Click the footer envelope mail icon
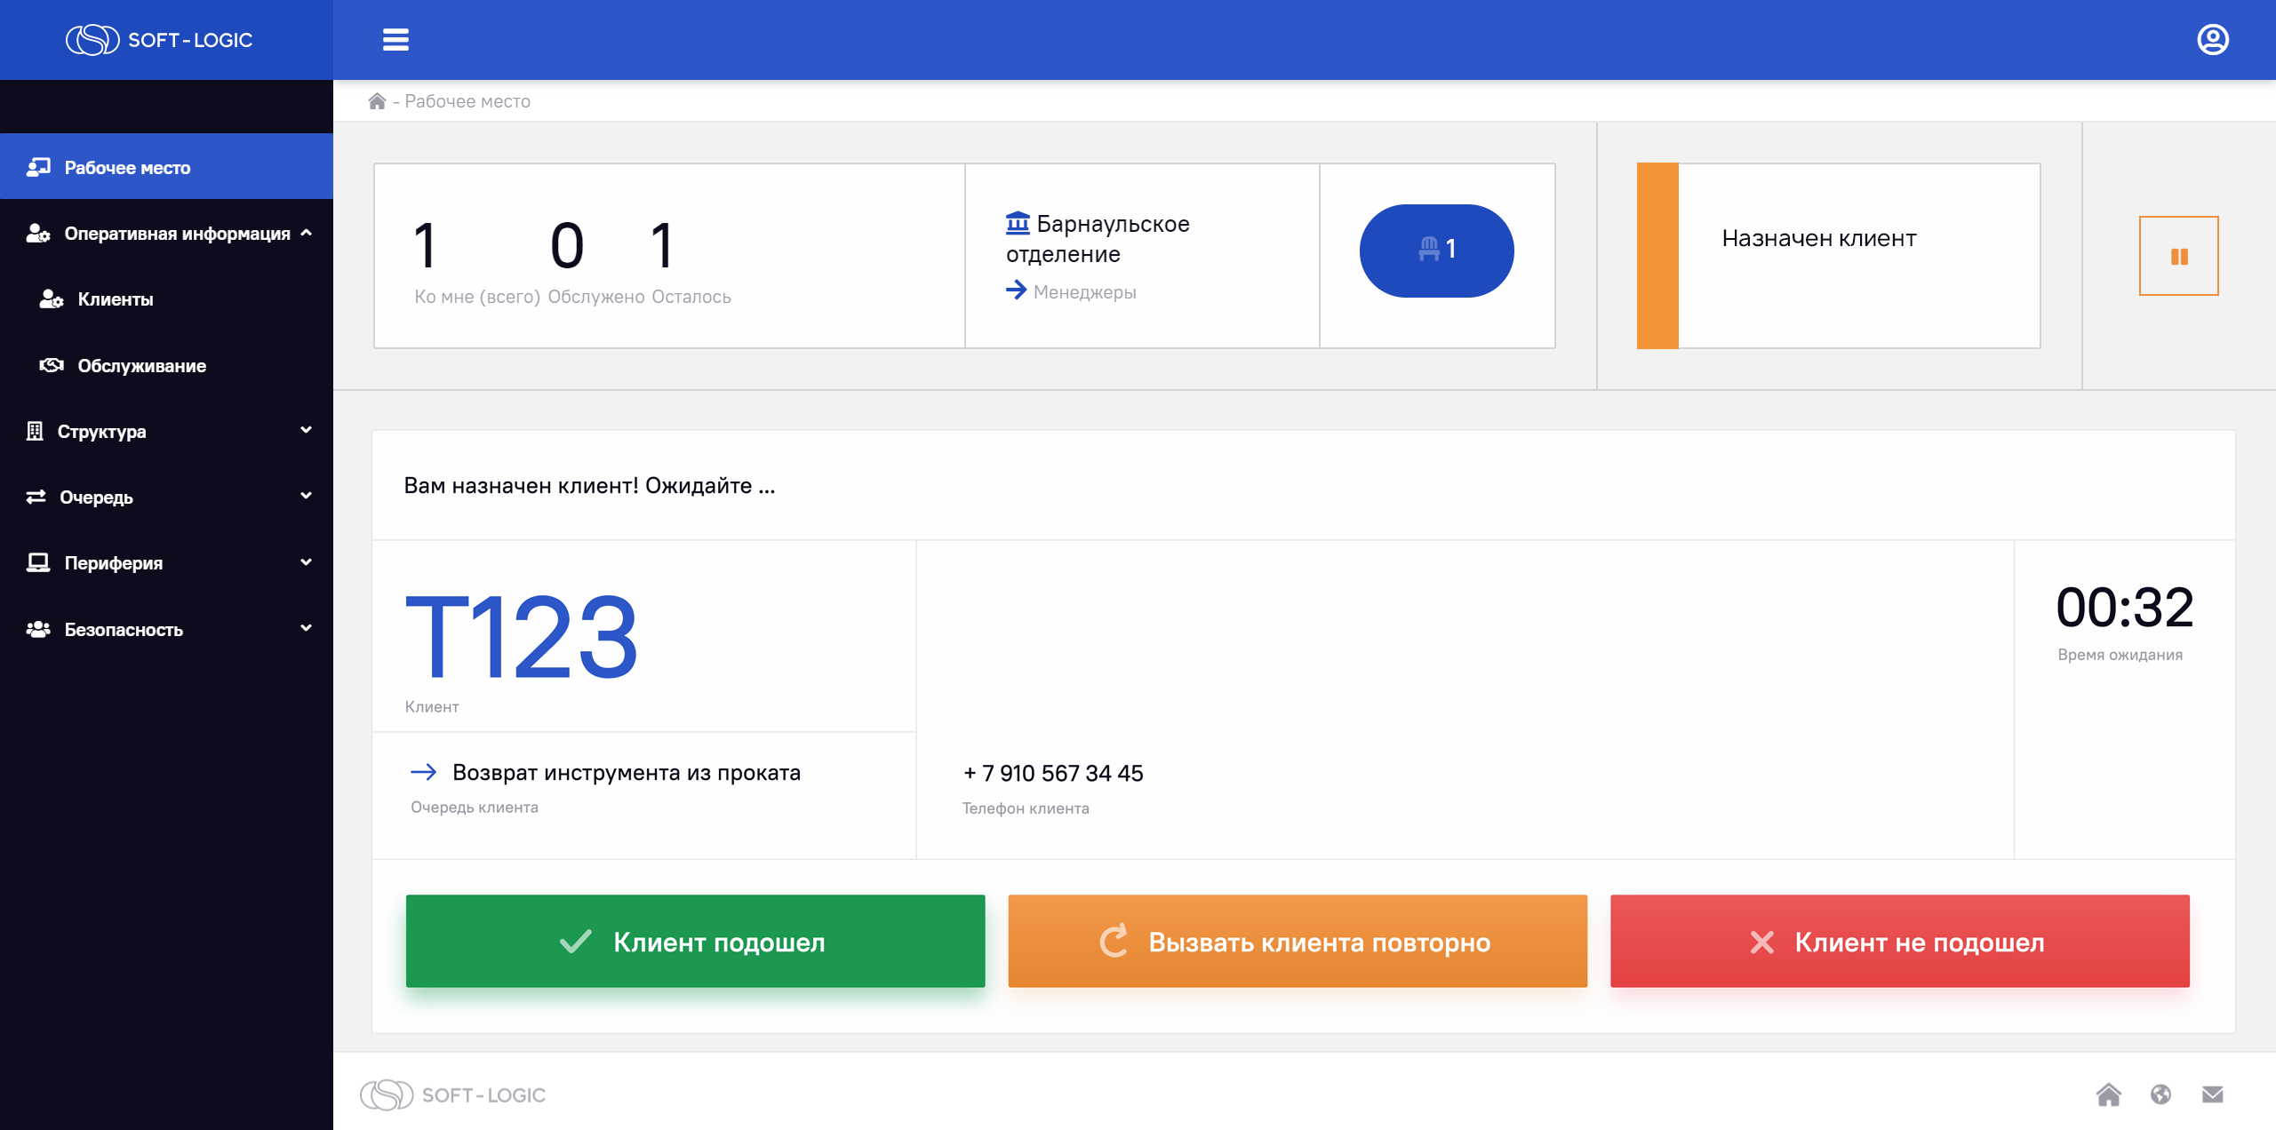 tap(2212, 1094)
